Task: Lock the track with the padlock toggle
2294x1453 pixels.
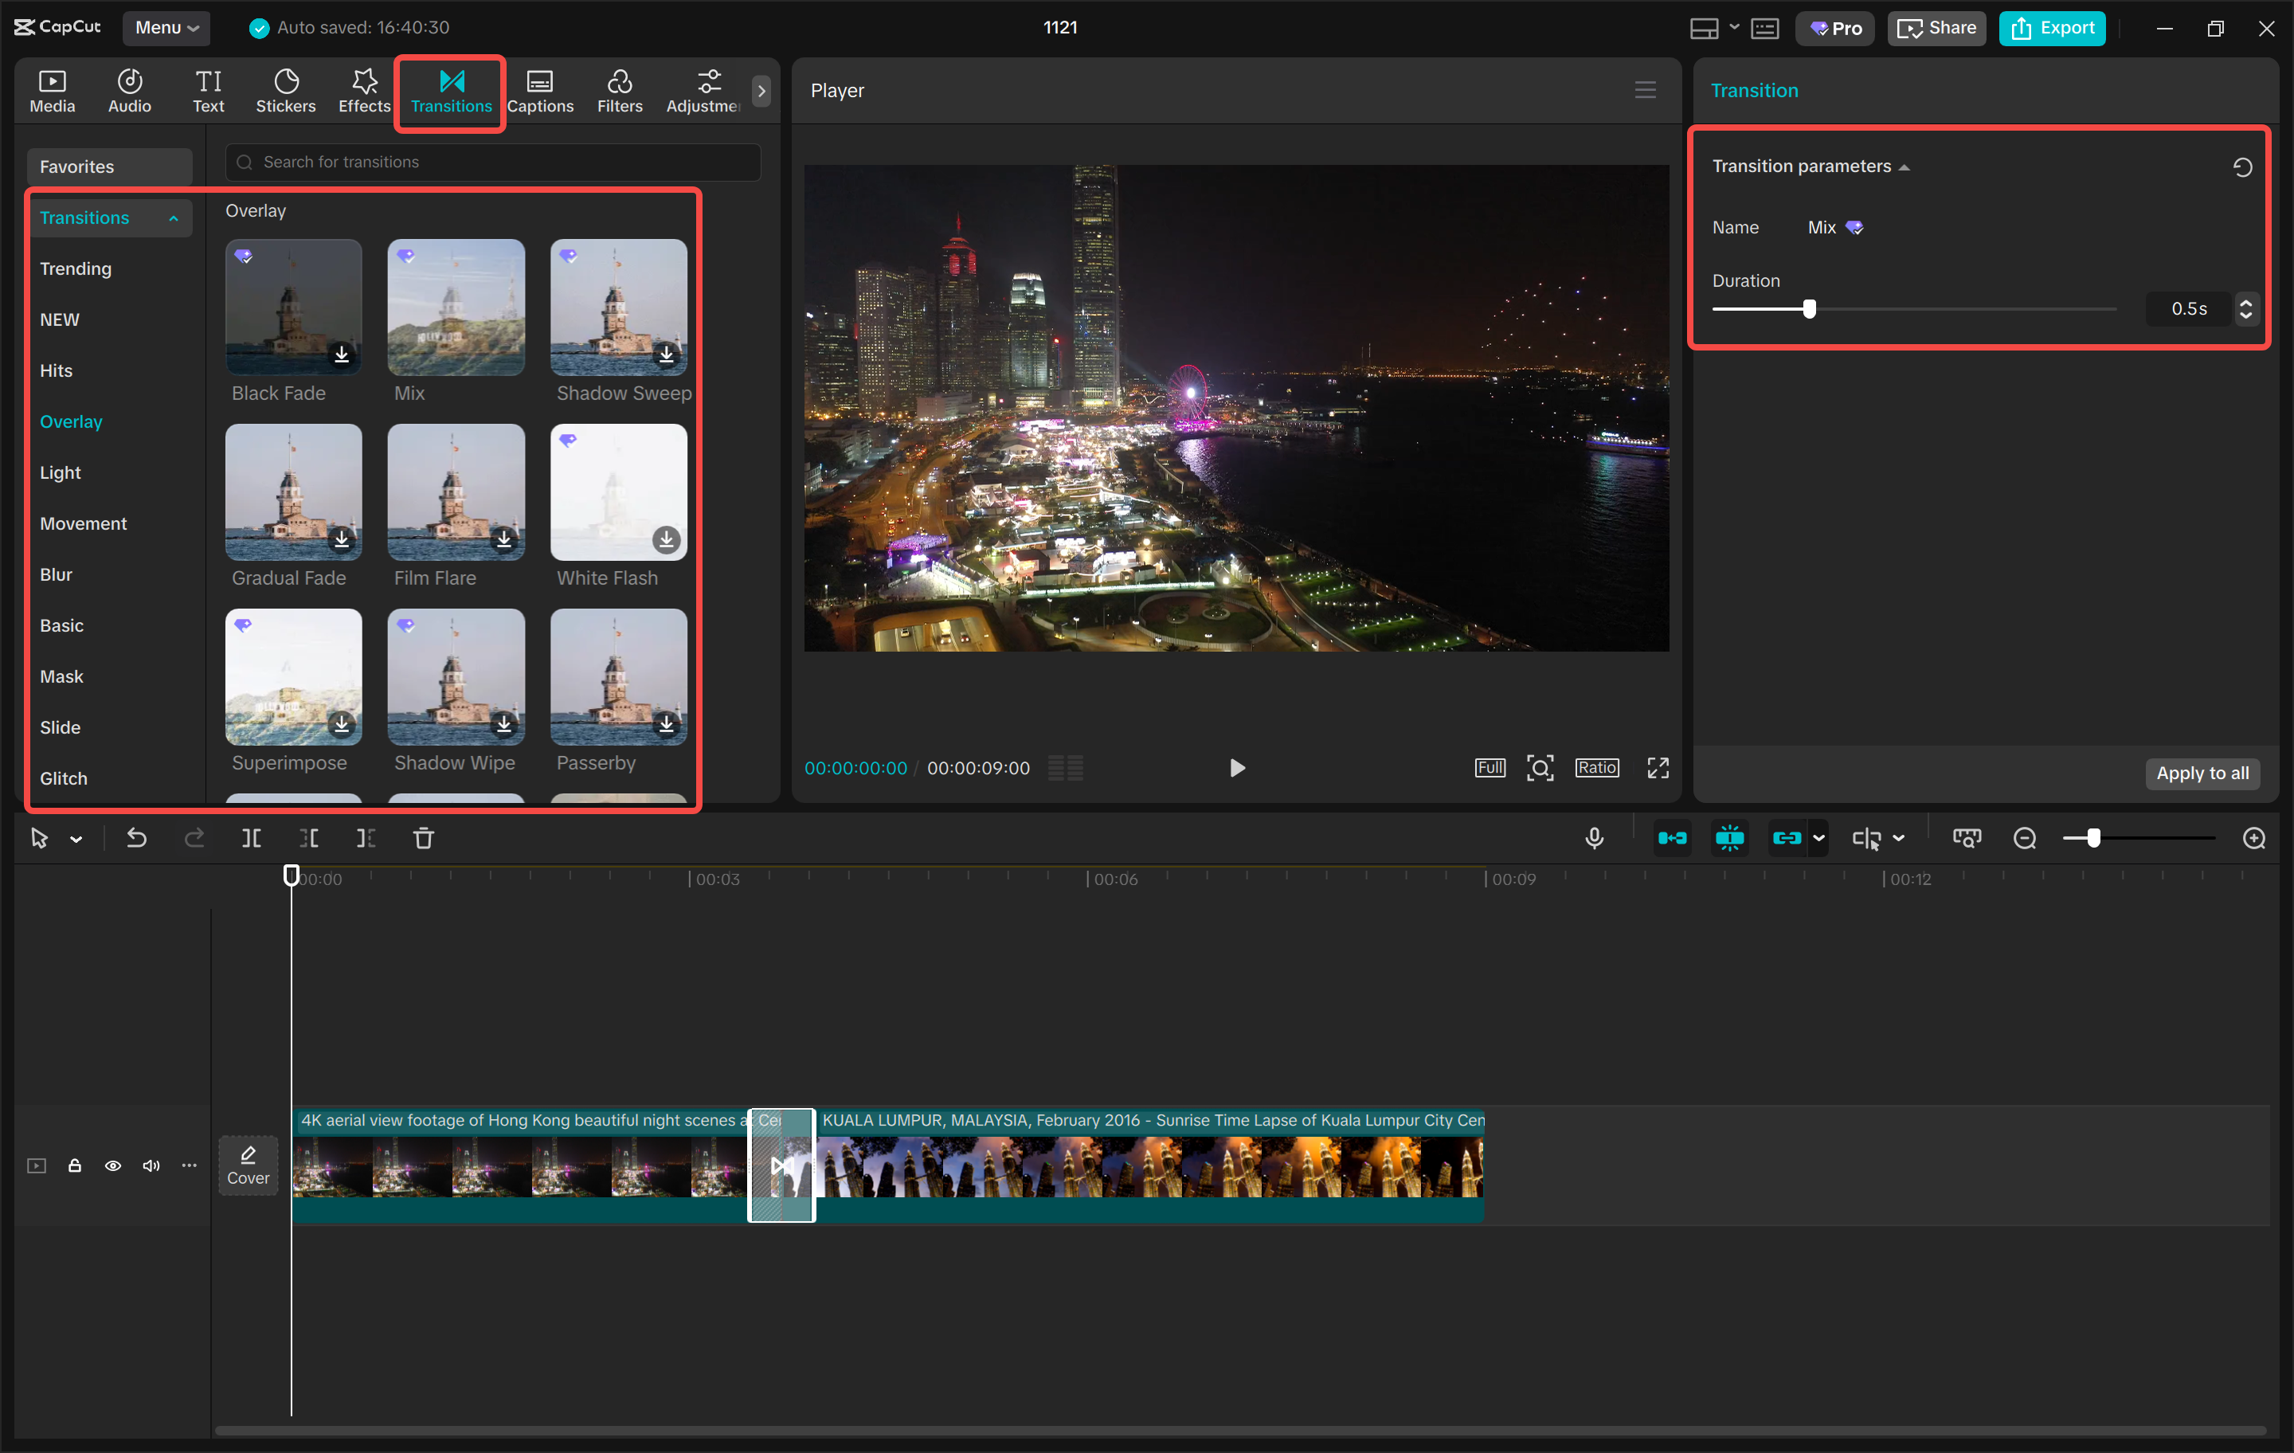Action: tap(74, 1165)
